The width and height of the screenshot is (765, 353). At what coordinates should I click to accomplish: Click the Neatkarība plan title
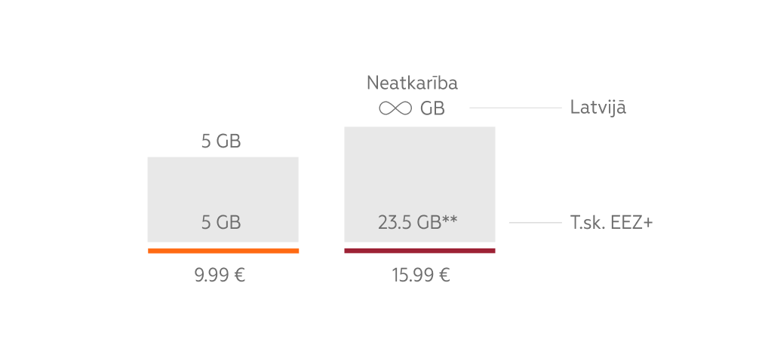point(412,83)
